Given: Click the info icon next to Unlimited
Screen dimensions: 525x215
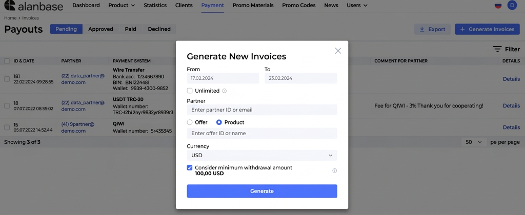Looking at the screenshot, I should [x=225, y=91].
